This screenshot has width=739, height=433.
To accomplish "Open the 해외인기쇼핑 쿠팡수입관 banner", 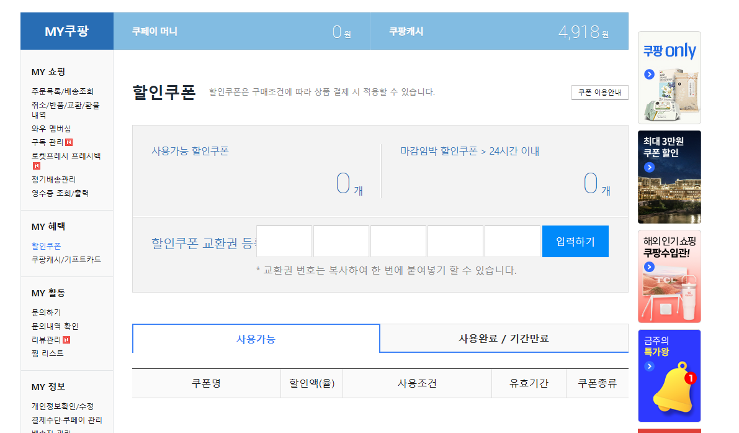I will pyautogui.click(x=670, y=276).
